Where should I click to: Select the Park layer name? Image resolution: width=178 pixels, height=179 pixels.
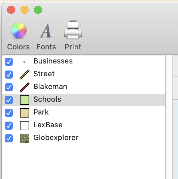(41, 112)
